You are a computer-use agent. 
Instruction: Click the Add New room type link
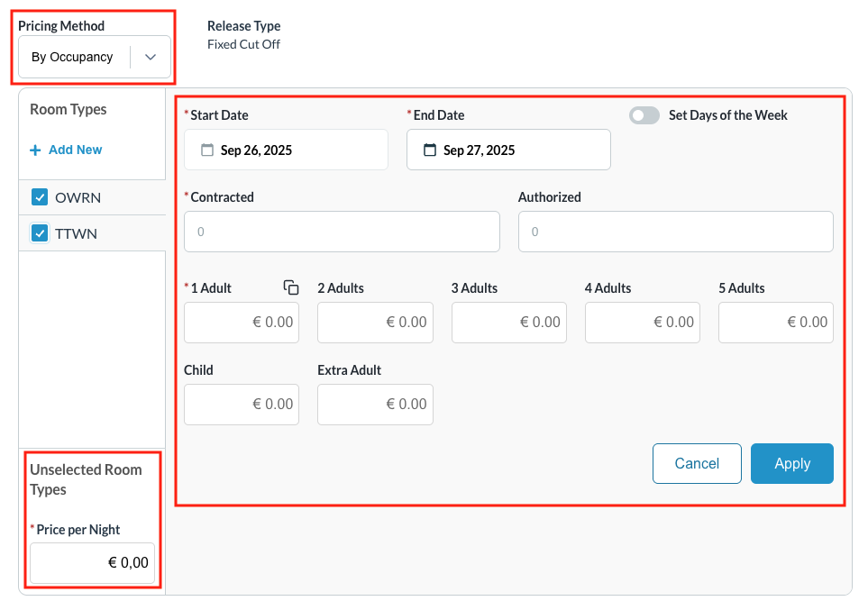(75, 150)
